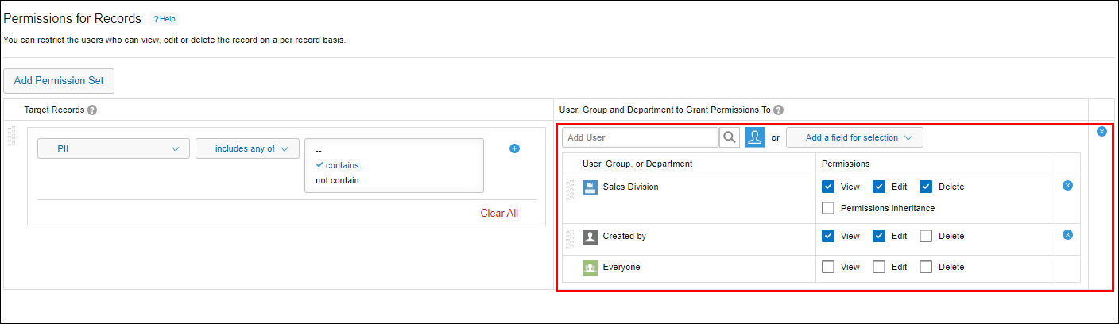This screenshot has width=1119, height=324.
Task: Click the Clear All link
Action: pos(498,213)
